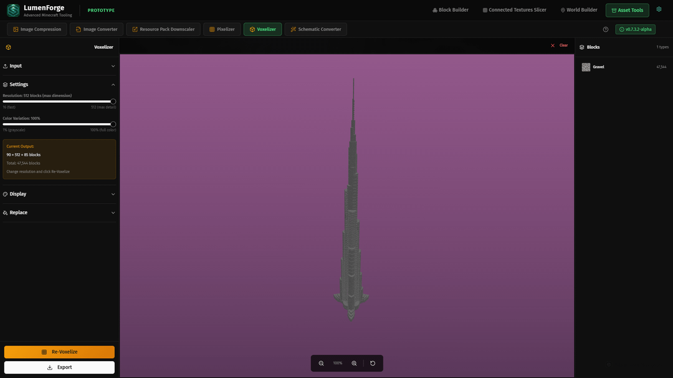Click the zoom out magnifier icon
The width and height of the screenshot is (673, 378).
(322, 363)
